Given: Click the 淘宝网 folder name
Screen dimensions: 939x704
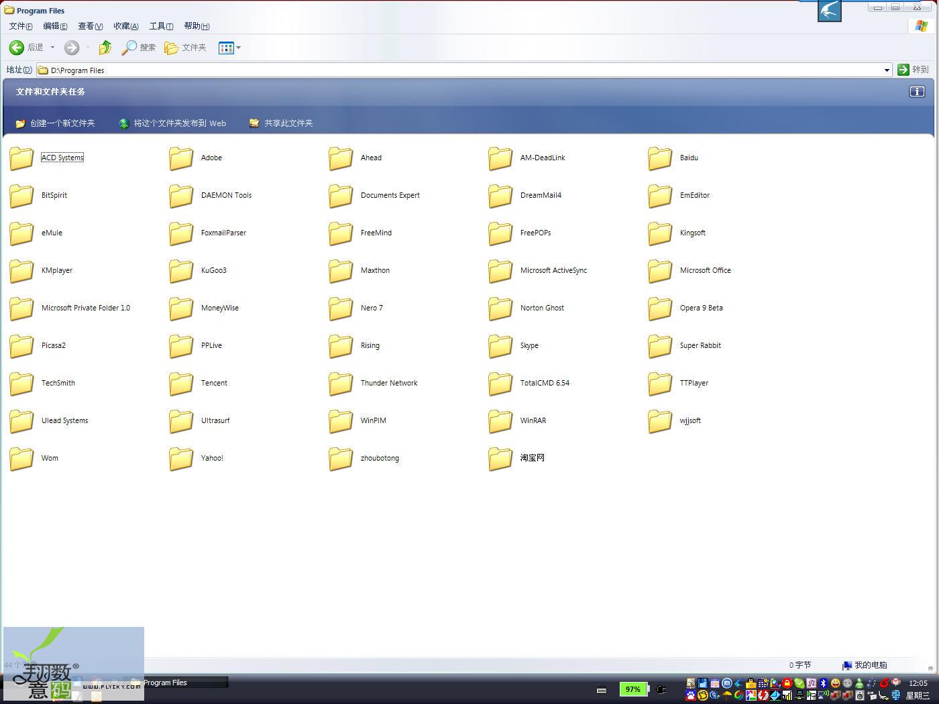Looking at the screenshot, I should [533, 458].
